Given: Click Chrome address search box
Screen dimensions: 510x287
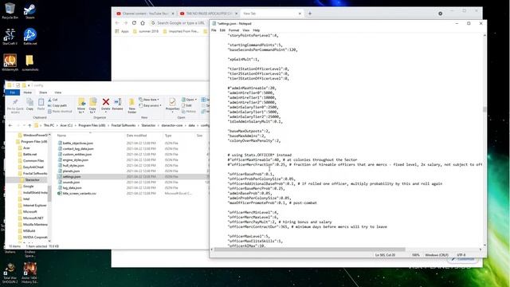Looking at the screenshot, I should [178, 23].
